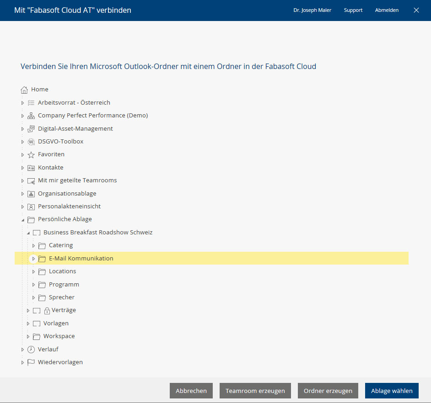Viewport: 431px width, 403px height.
Task: Click the DSGVO-Toolbox icon
Action: [x=31, y=142]
